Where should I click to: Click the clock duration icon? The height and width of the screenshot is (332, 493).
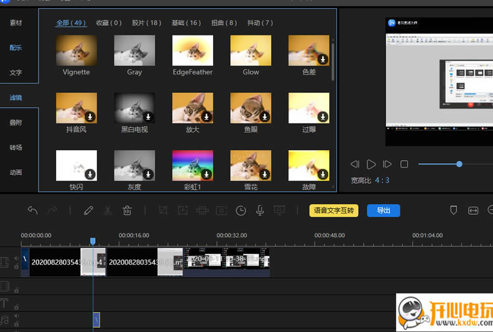point(241,210)
